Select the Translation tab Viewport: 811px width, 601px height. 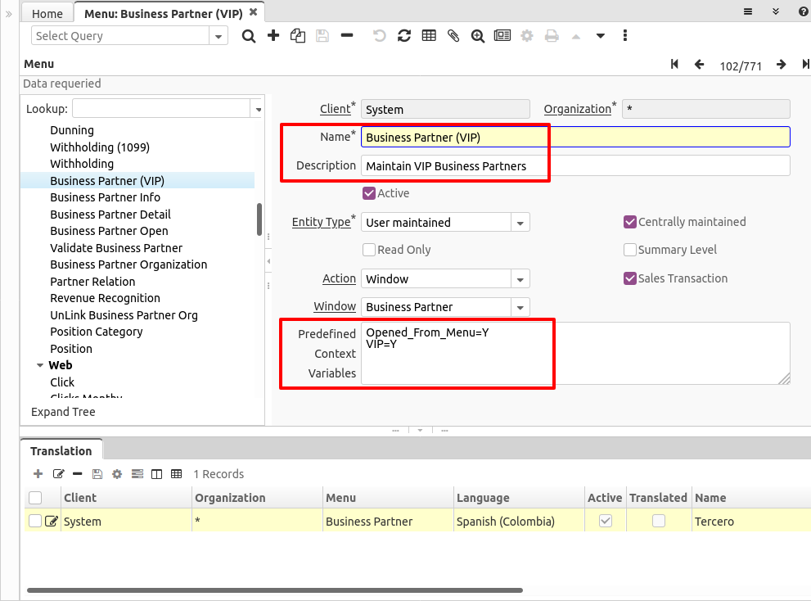tap(61, 451)
